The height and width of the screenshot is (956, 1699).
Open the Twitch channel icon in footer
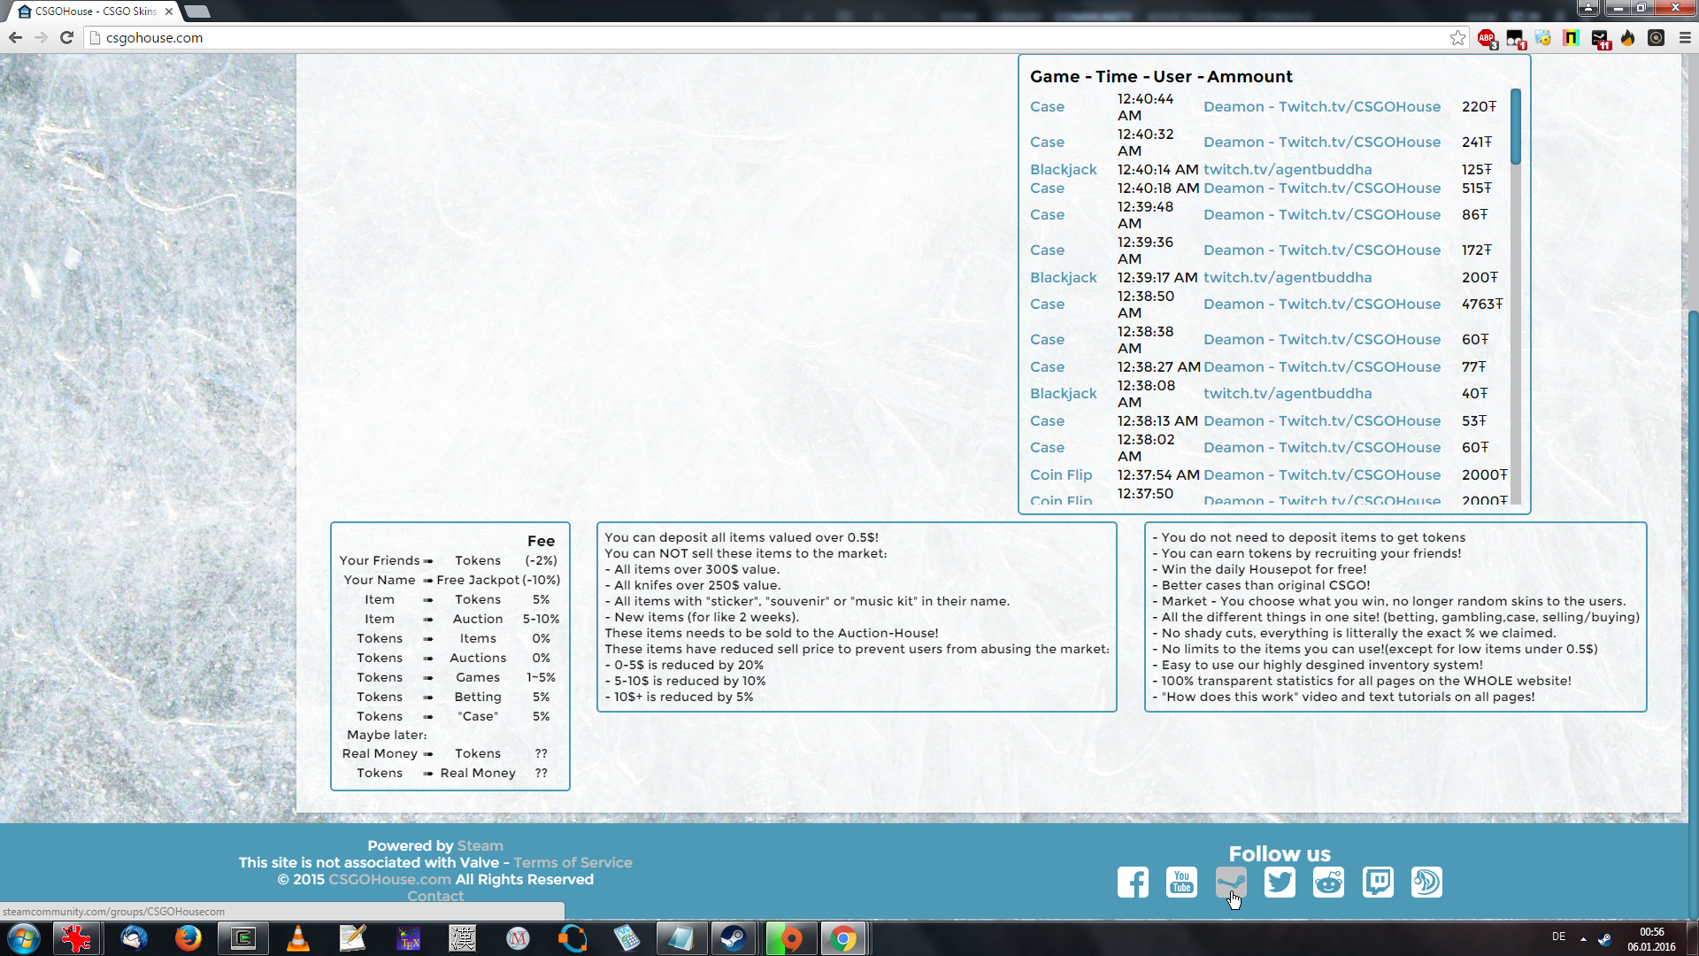click(1378, 882)
